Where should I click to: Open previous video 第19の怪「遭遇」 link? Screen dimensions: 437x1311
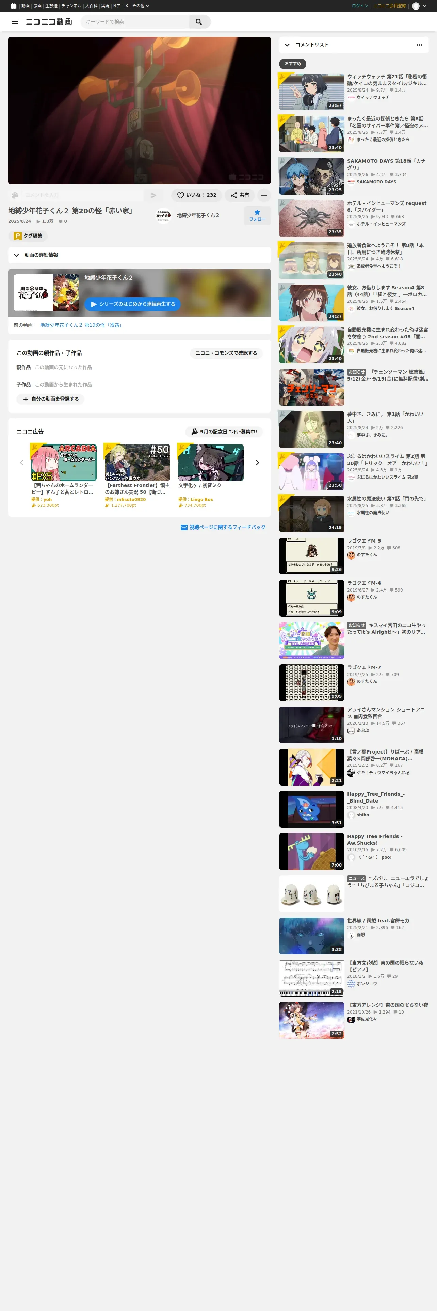[x=81, y=325]
